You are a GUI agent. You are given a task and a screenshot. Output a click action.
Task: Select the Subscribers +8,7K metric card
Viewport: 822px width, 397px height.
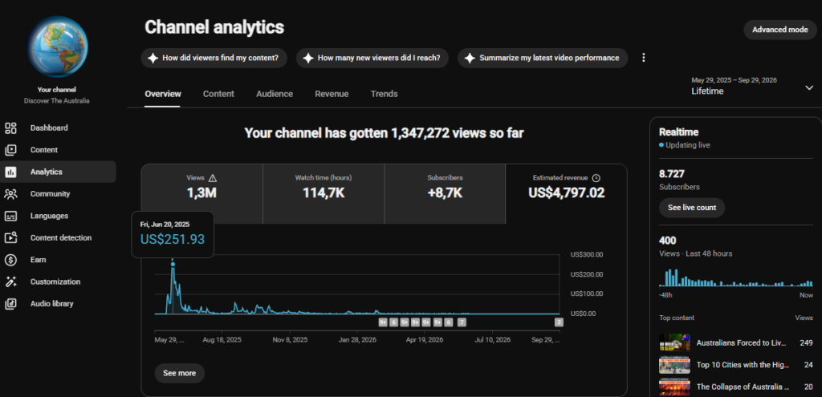445,194
